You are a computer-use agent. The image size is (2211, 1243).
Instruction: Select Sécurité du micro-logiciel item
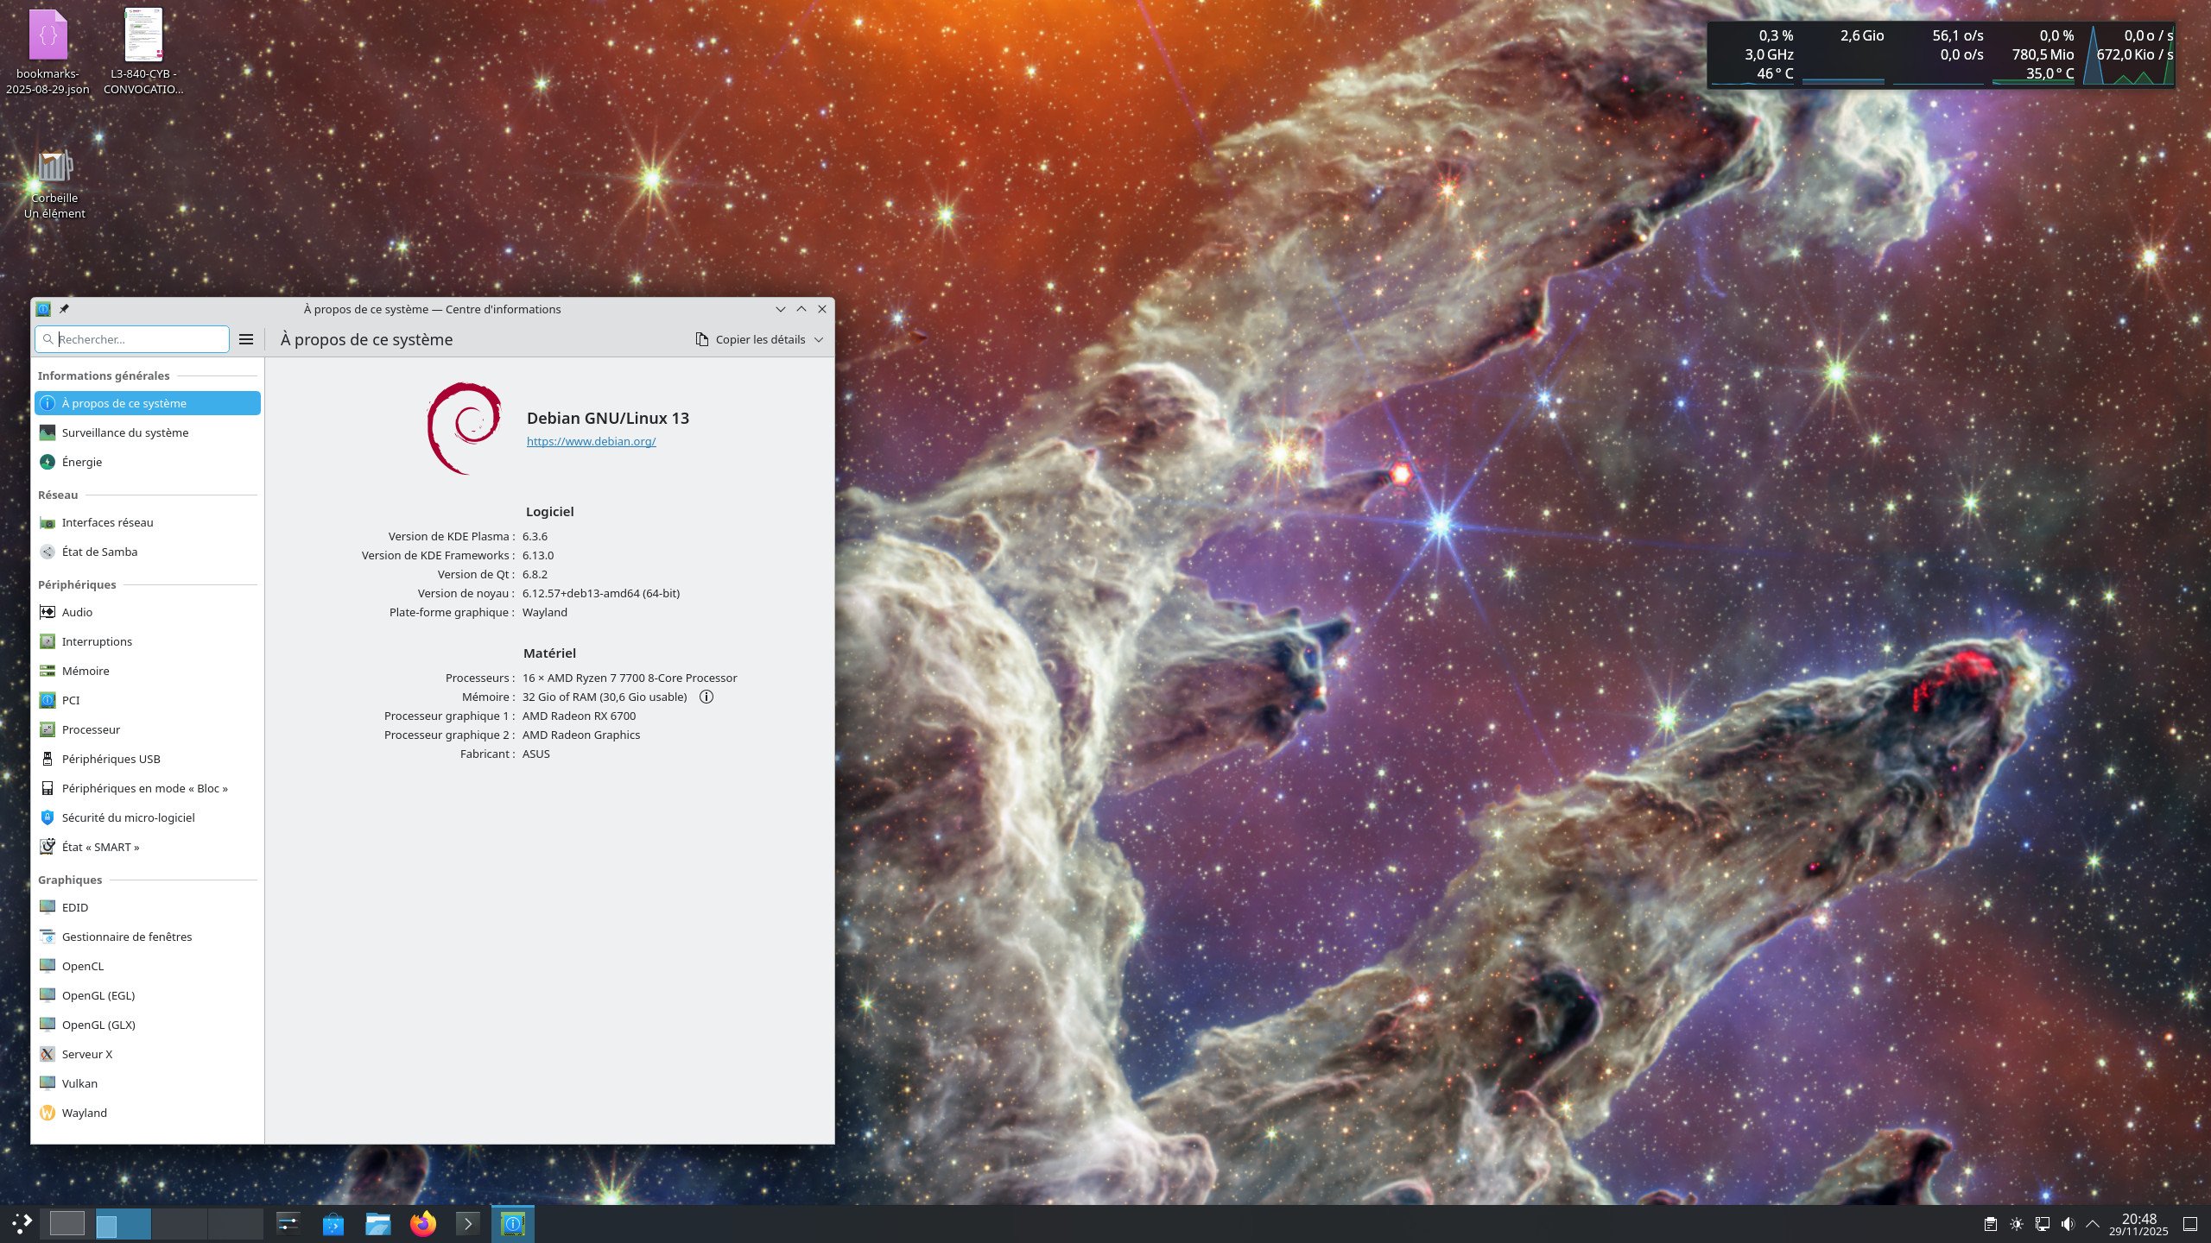coord(128,817)
